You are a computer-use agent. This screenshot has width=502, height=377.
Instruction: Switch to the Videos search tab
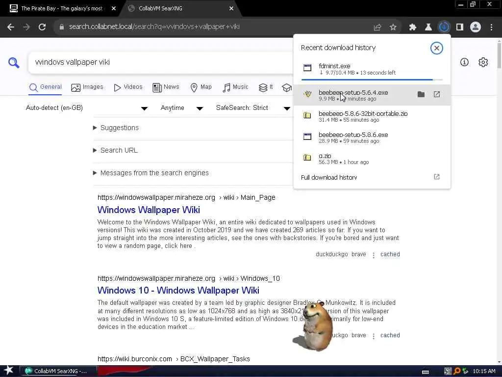coord(128,87)
